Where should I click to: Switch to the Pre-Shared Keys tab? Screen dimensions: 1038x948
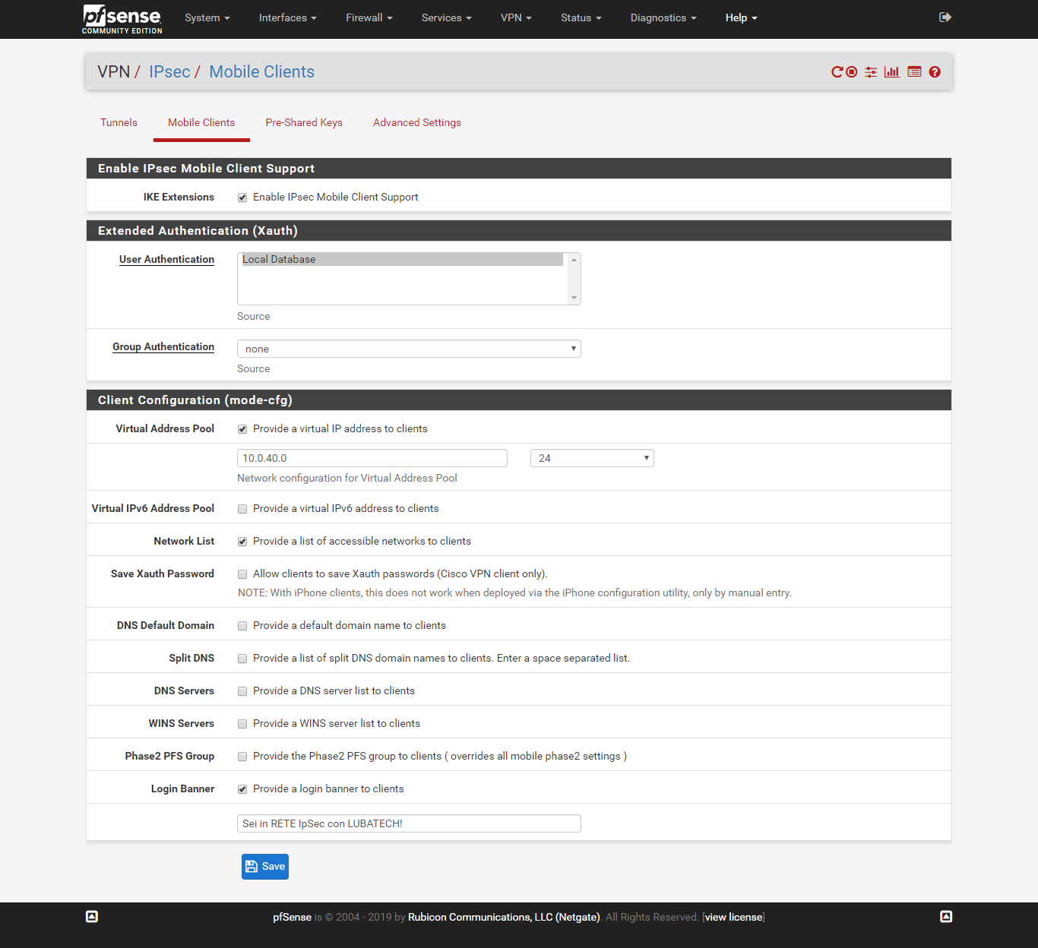click(x=304, y=122)
